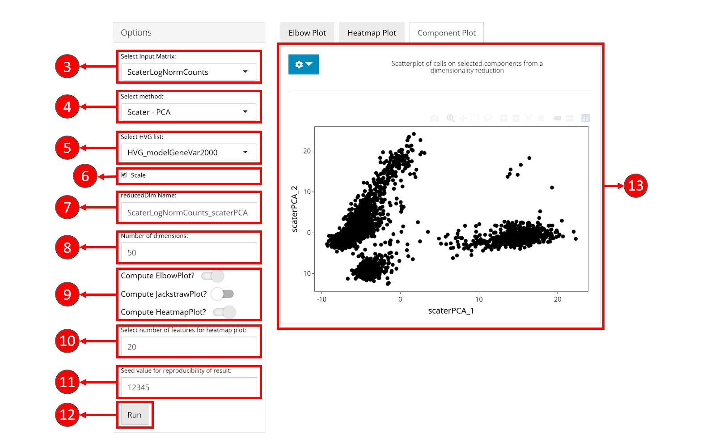This screenshot has height=447, width=702.
Task: Reset axes with the home icon
Action: (541, 118)
